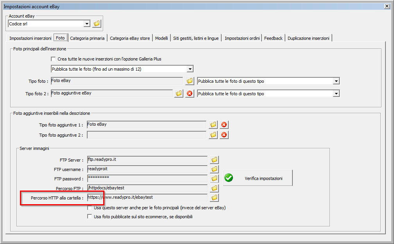Browse folder icon for Tipo foto aggiuntive 2
Image resolution: width=394 pixels, height=244 pixels.
pyautogui.click(x=213, y=135)
